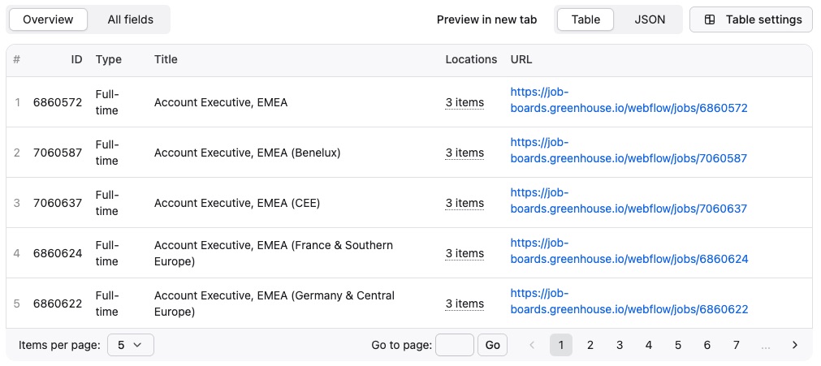Open Table settings via its grid icon
Viewport: 821px width, 366px height.
coord(710,19)
